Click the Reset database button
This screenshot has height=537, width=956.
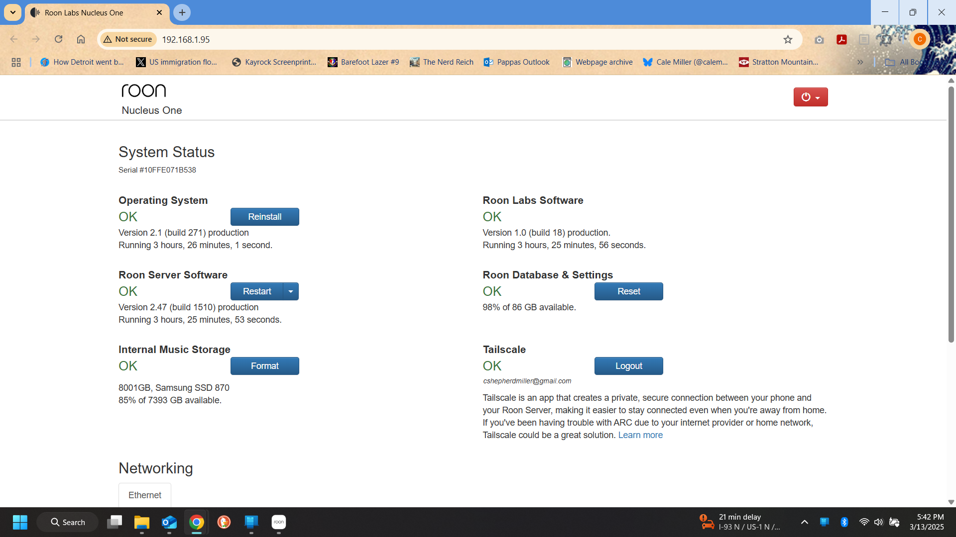(x=628, y=291)
